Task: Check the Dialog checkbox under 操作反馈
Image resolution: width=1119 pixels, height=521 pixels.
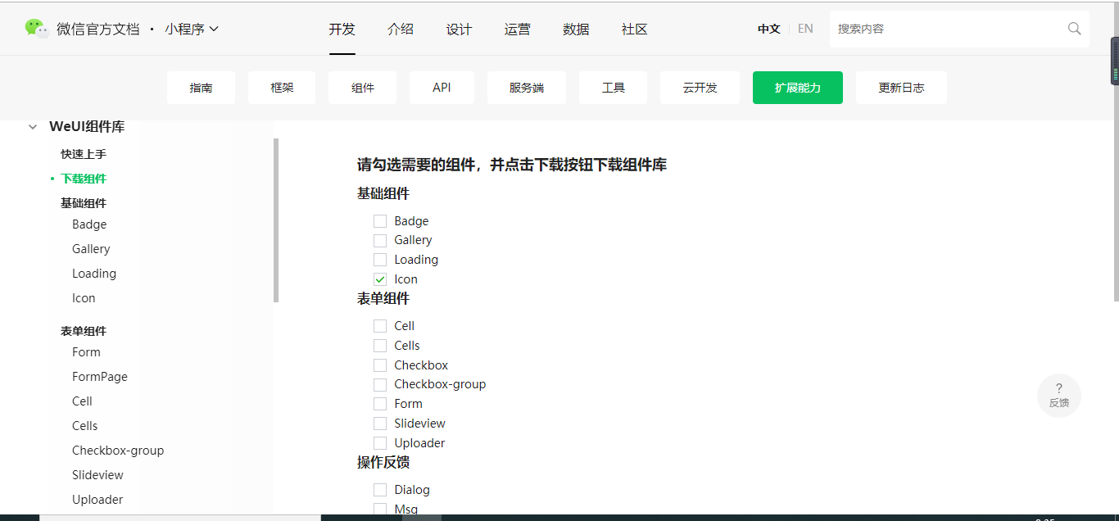Action: pyautogui.click(x=380, y=489)
